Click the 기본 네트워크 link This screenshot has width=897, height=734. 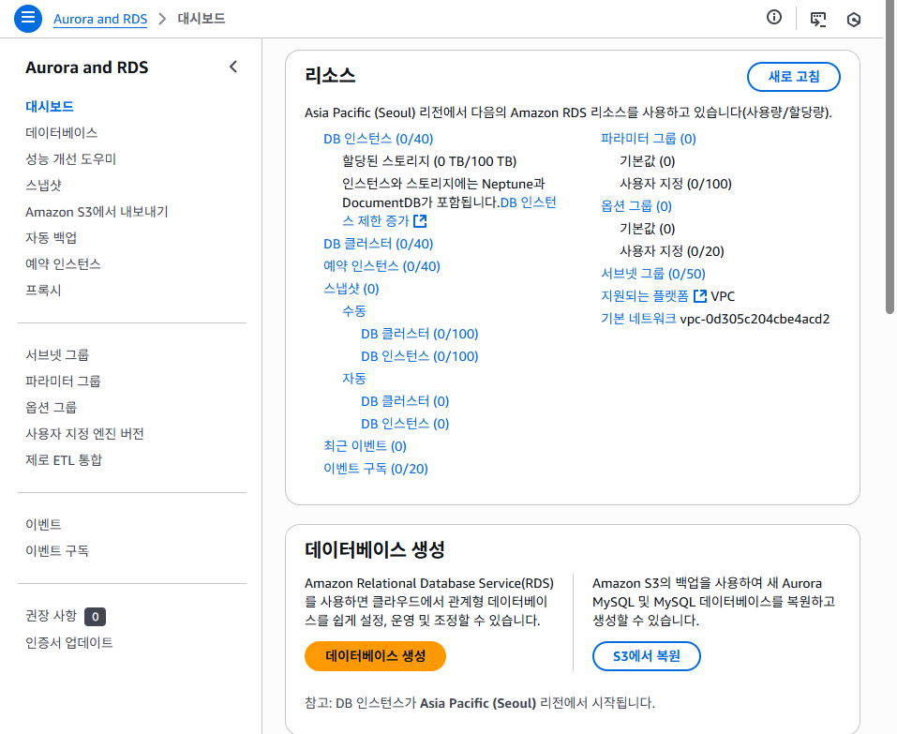[x=638, y=319]
